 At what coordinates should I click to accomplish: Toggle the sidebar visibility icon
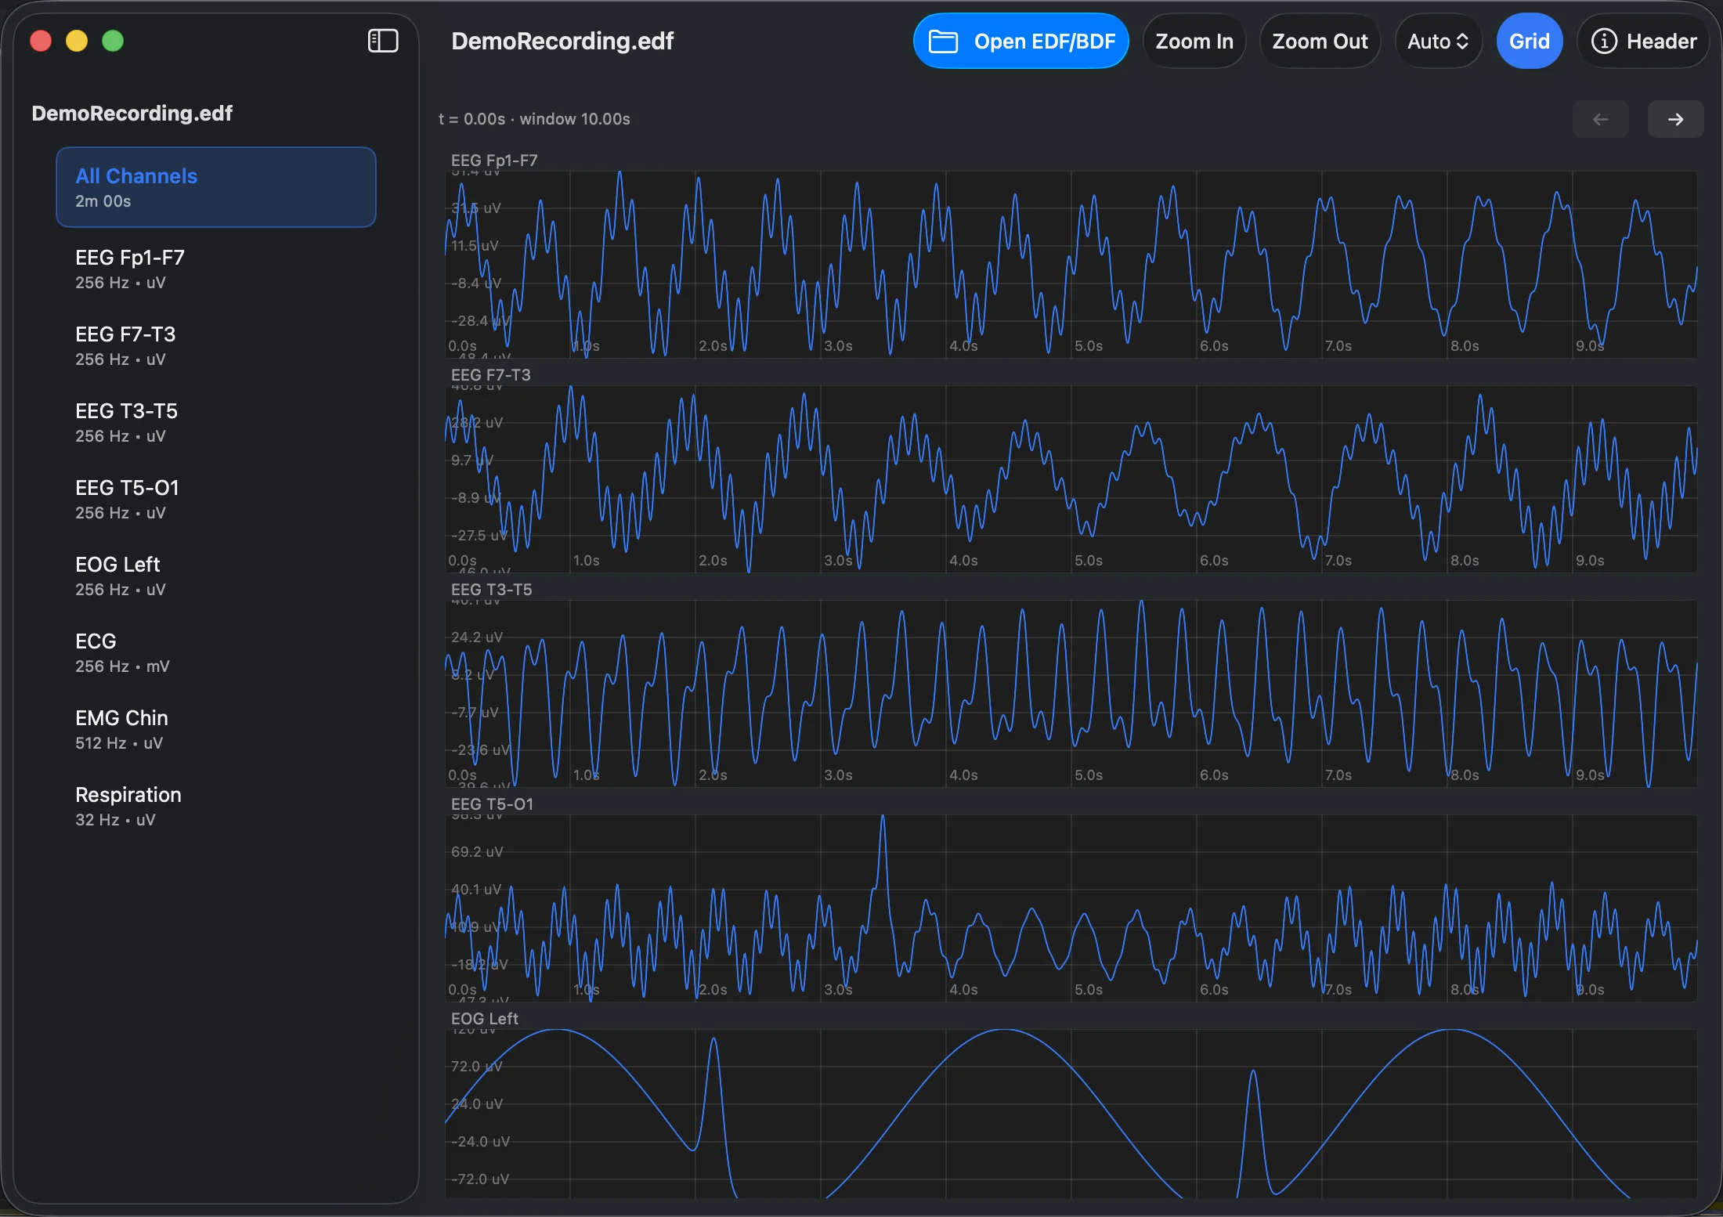383,41
